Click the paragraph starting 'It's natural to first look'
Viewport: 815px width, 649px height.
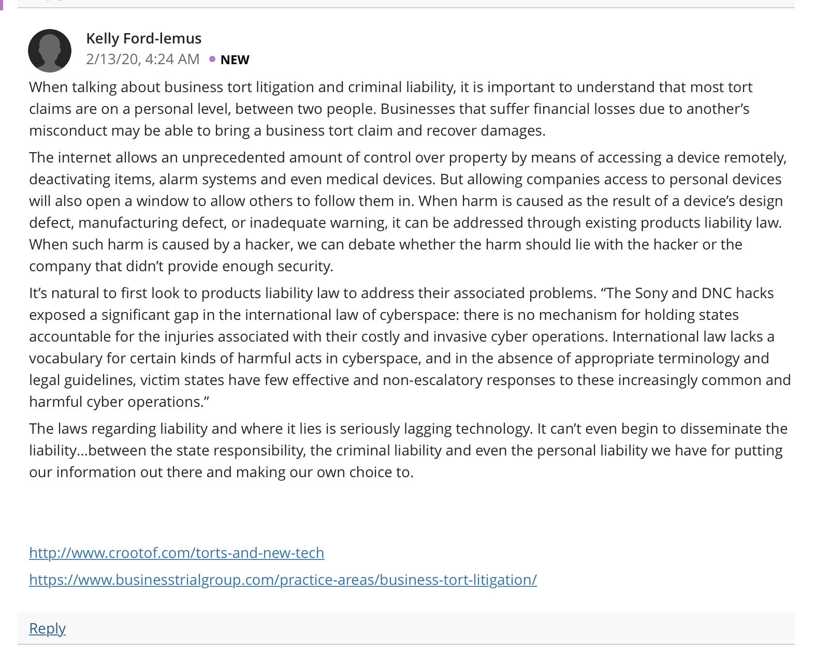click(410, 347)
